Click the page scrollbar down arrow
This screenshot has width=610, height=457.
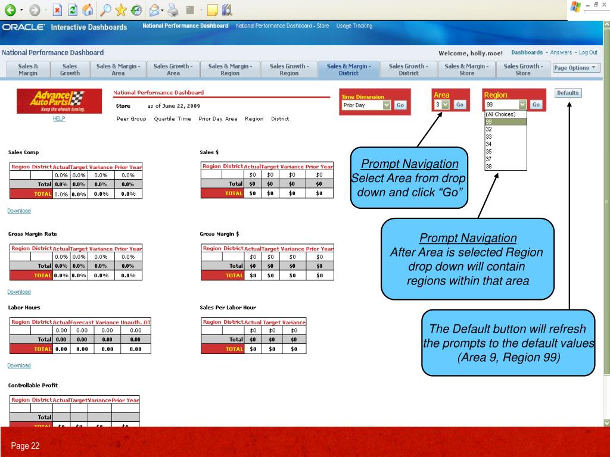(606, 422)
